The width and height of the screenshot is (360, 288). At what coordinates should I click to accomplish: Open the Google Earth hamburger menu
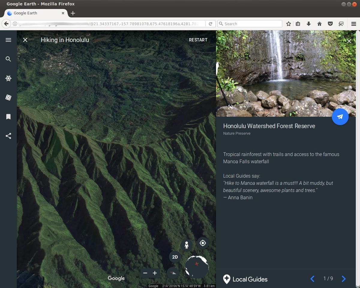pos(8,40)
